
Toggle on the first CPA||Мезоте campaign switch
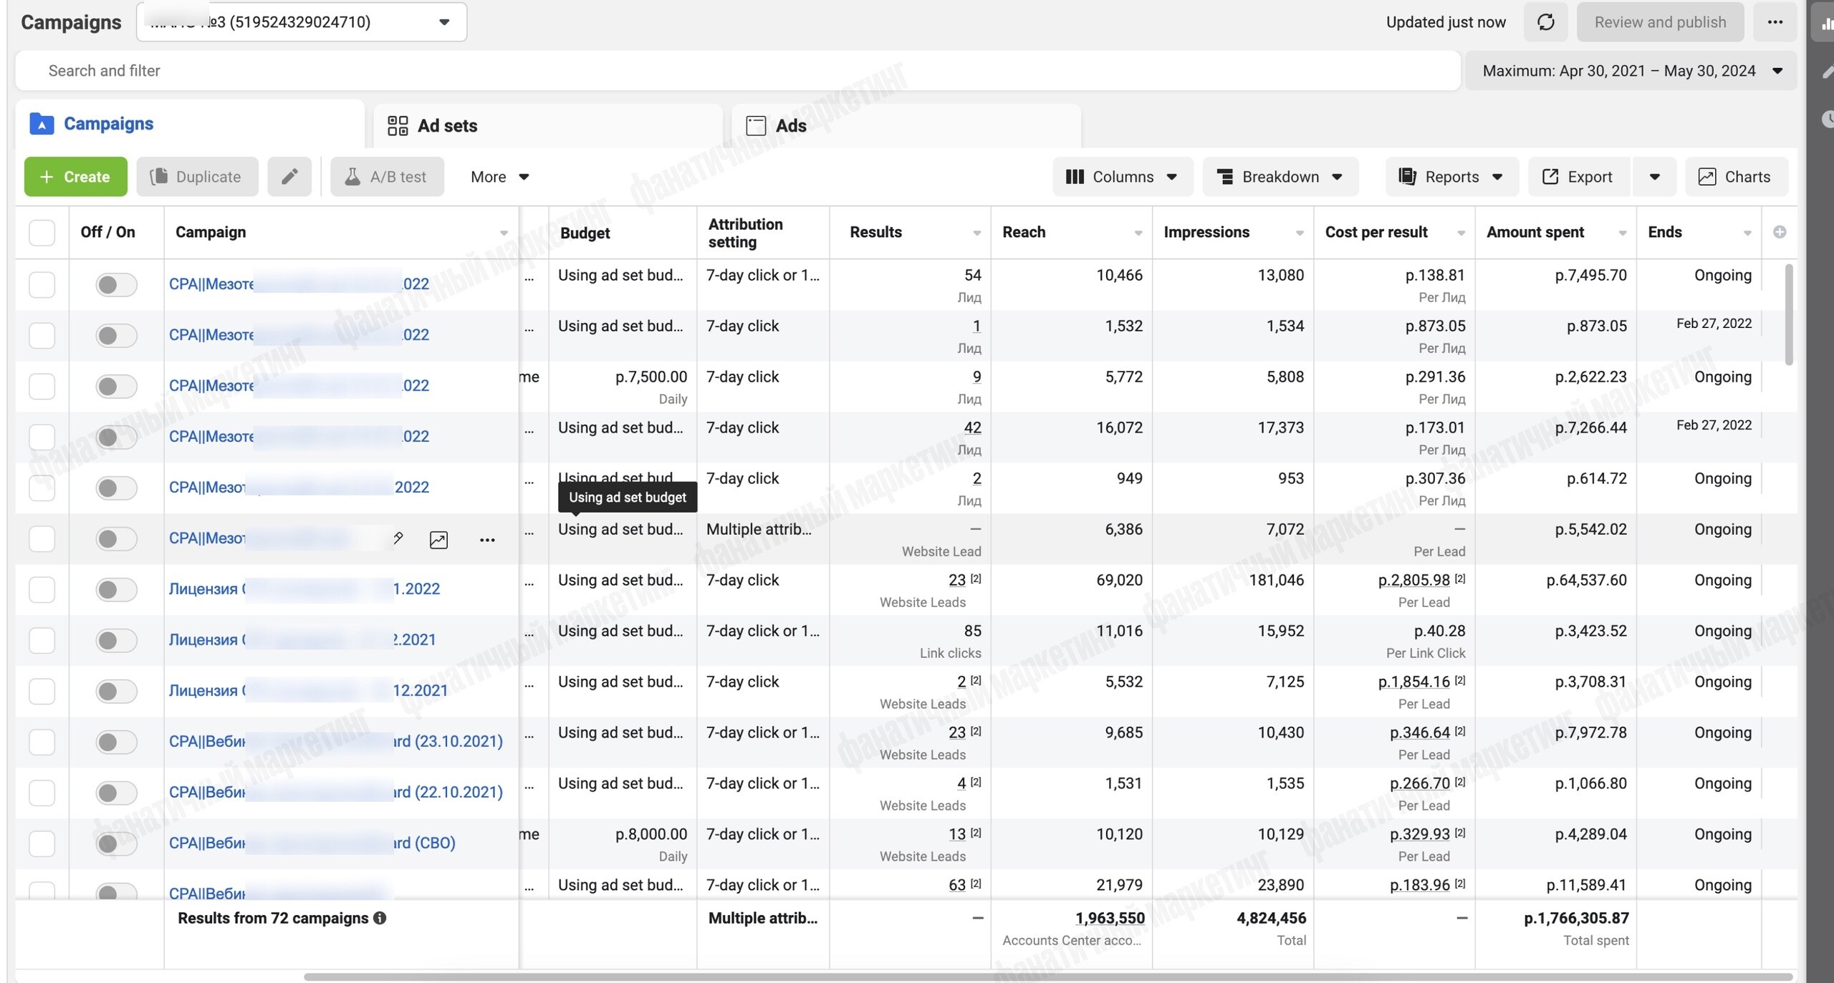coord(116,285)
